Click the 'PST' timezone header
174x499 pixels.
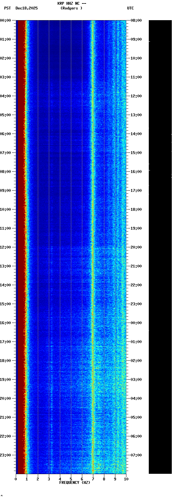tap(8, 8)
